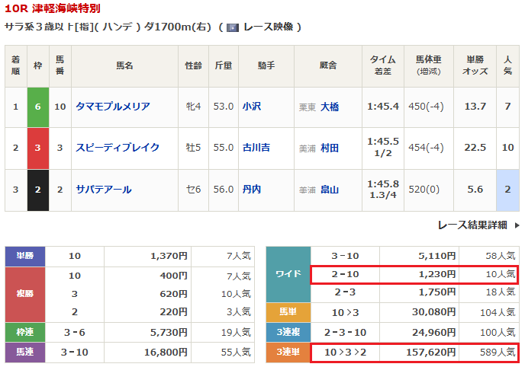
Task: Click the orange 3連単 label
Action: [288, 352]
